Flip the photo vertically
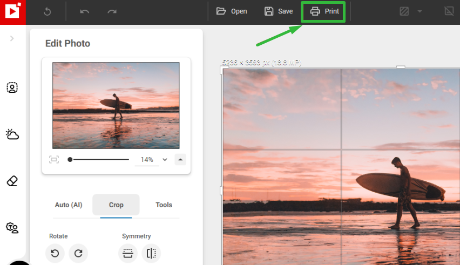Screen dimensions: 460x265 pyautogui.click(x=127, y=253)
